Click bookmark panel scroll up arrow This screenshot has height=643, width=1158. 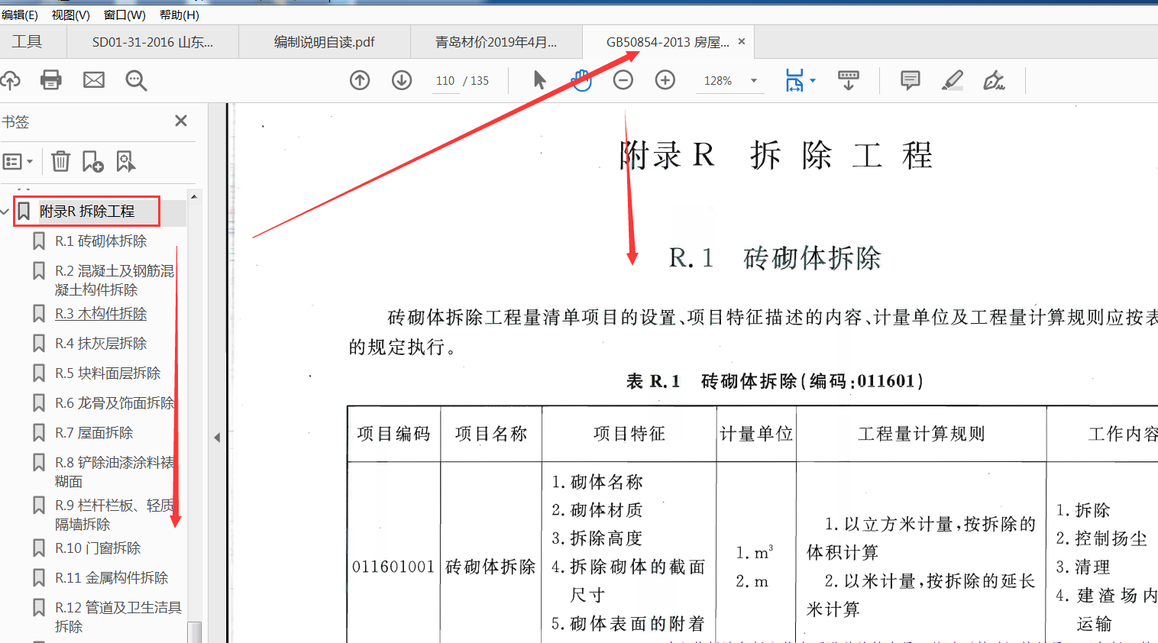click(x=194, y=196)
